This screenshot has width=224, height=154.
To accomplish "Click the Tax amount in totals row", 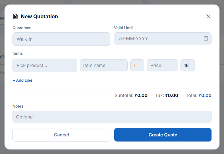I will [172, 95].
